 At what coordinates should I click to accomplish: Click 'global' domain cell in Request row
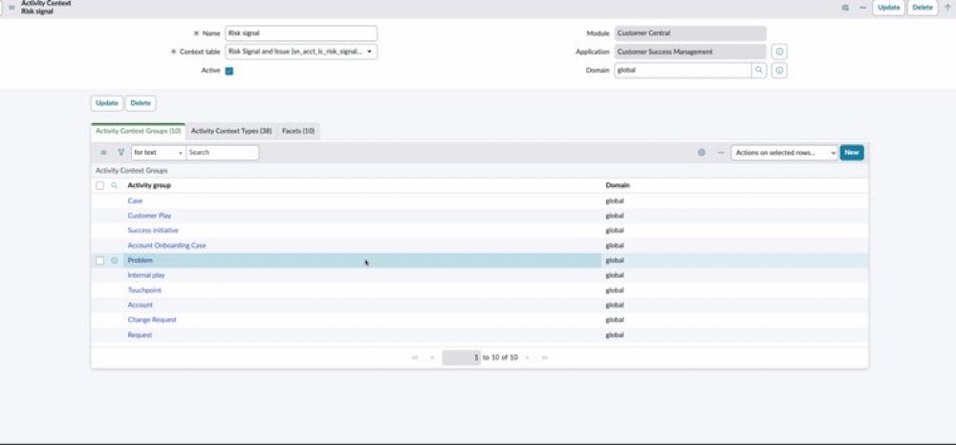615,335
